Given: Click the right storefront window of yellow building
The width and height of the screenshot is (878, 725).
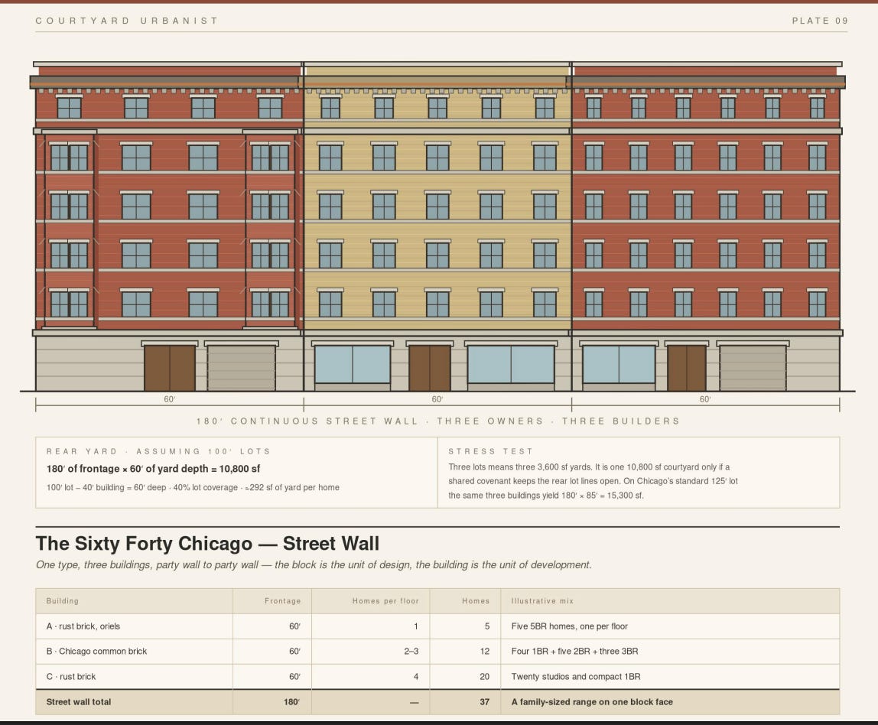Looking at the screenshot, I should [511, 364].
